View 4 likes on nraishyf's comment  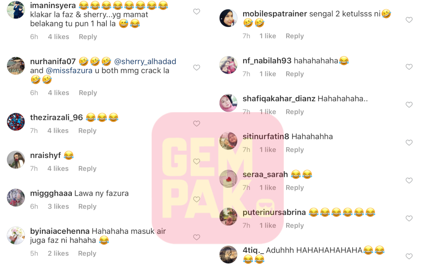[58, 168]
